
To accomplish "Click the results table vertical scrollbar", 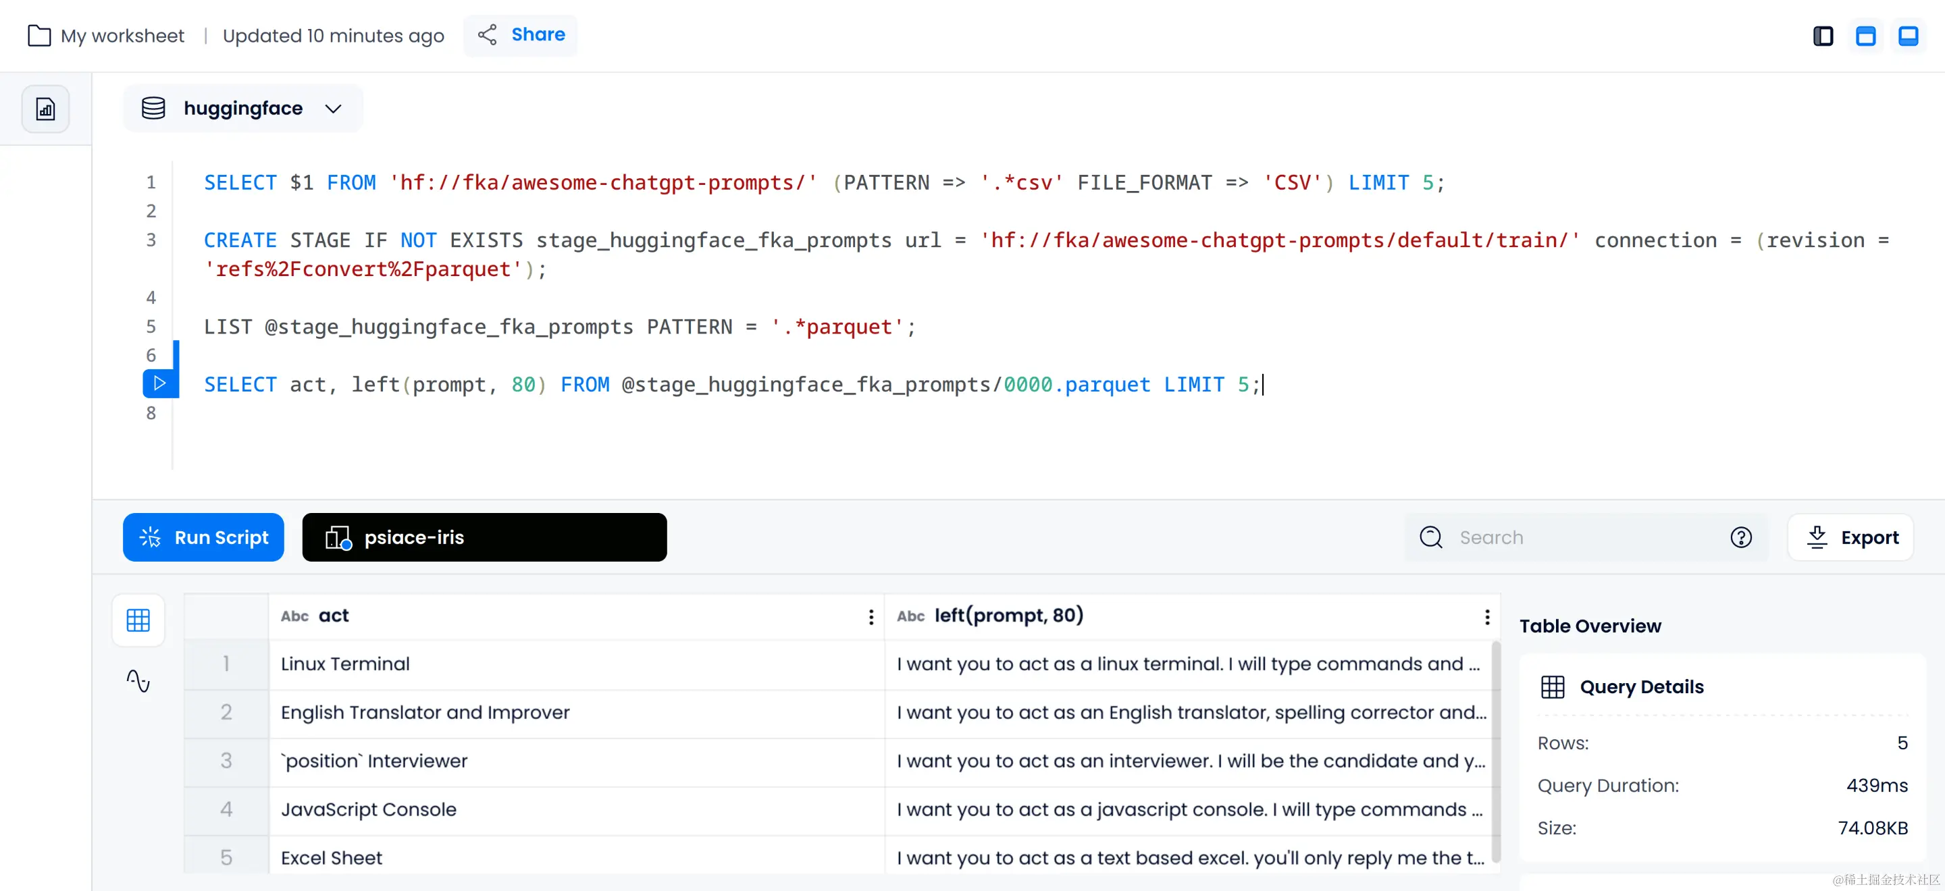I will [x=1495, y=751].
